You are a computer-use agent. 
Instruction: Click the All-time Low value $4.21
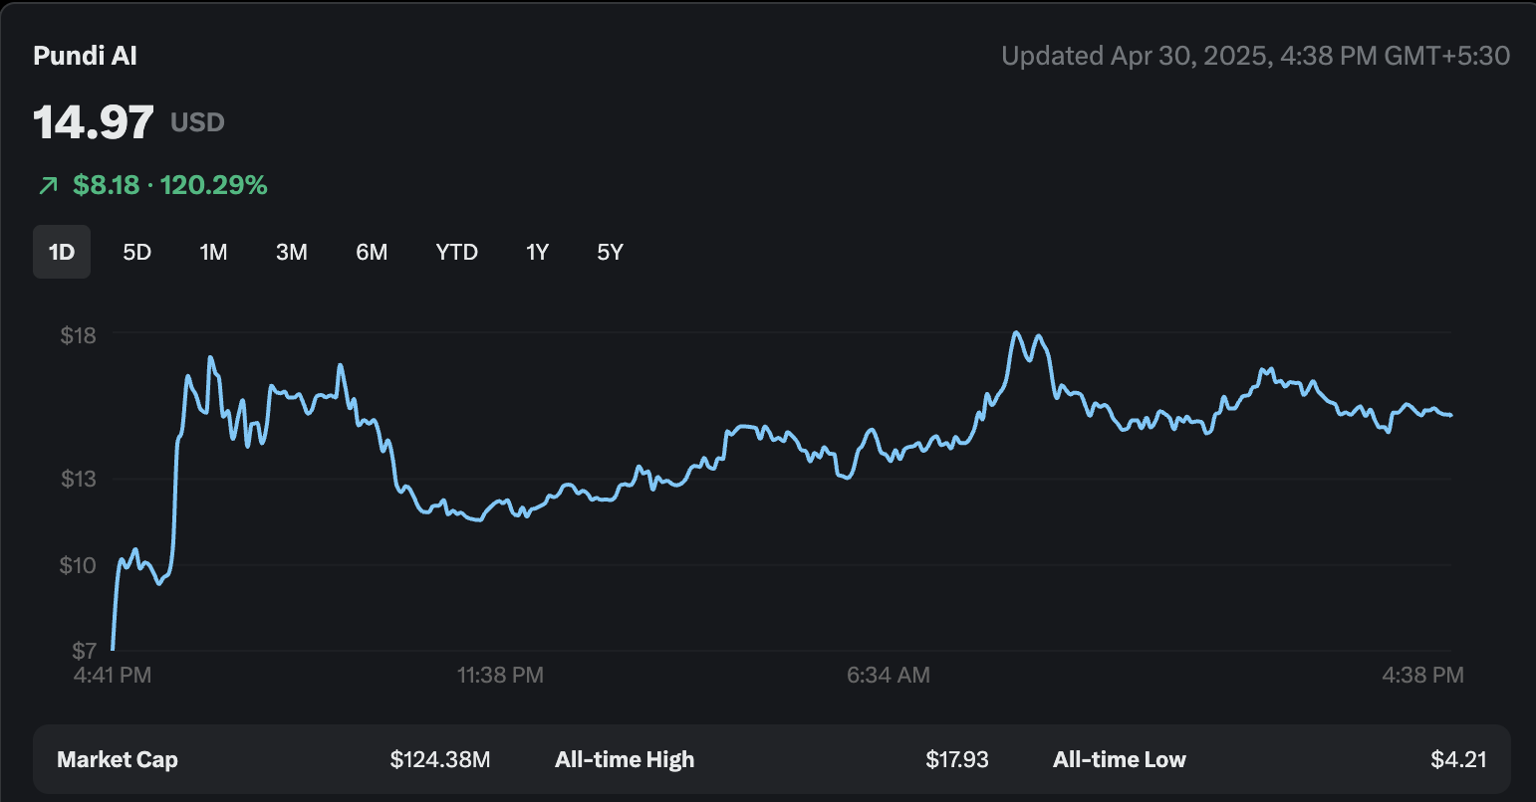(1458, 760)
